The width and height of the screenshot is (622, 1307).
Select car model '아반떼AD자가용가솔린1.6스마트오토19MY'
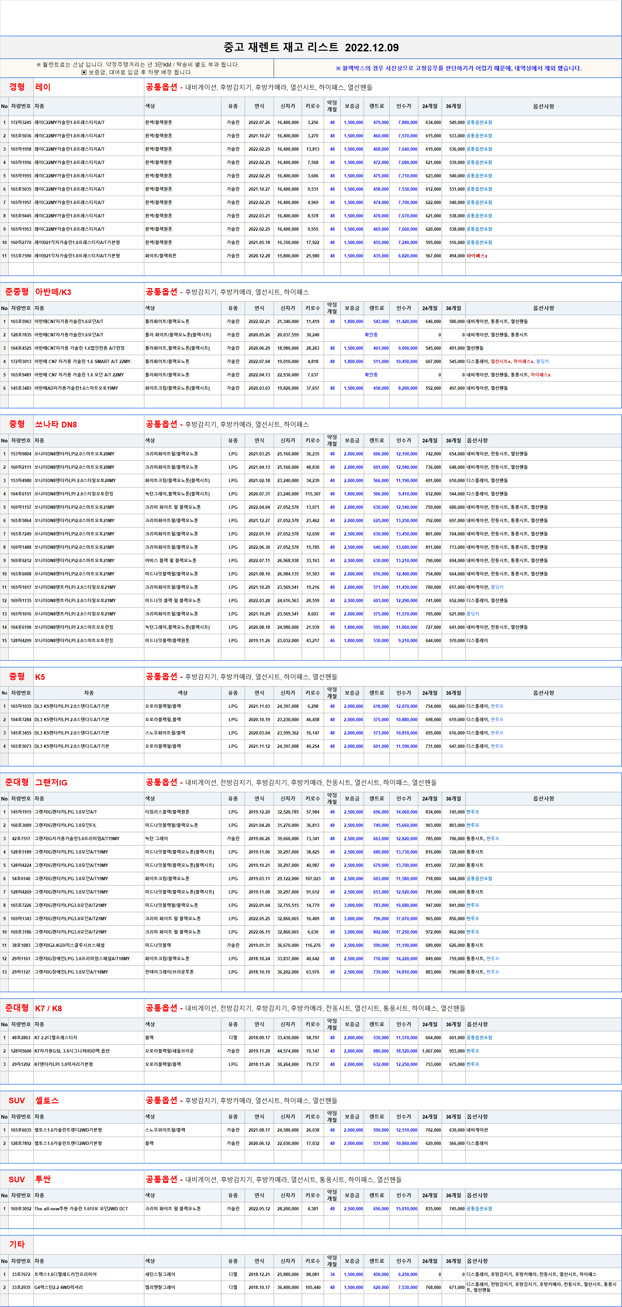pyautogui.click(x=76, y=388)
